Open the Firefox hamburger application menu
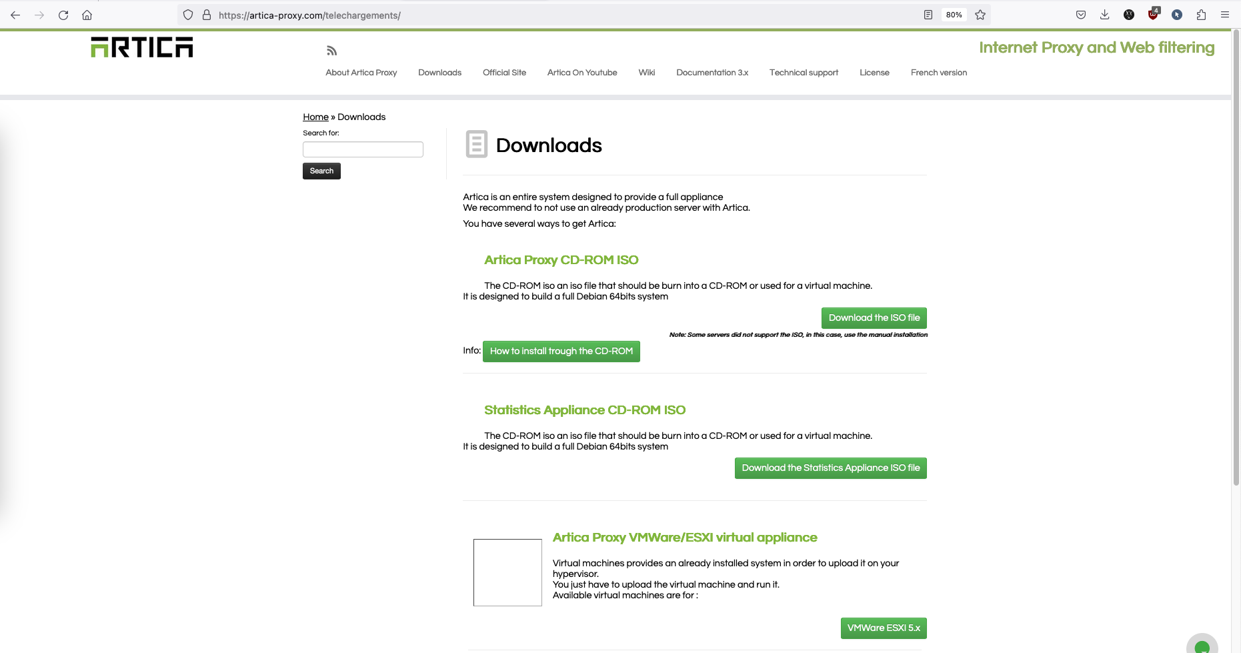 pos(1224,15)
